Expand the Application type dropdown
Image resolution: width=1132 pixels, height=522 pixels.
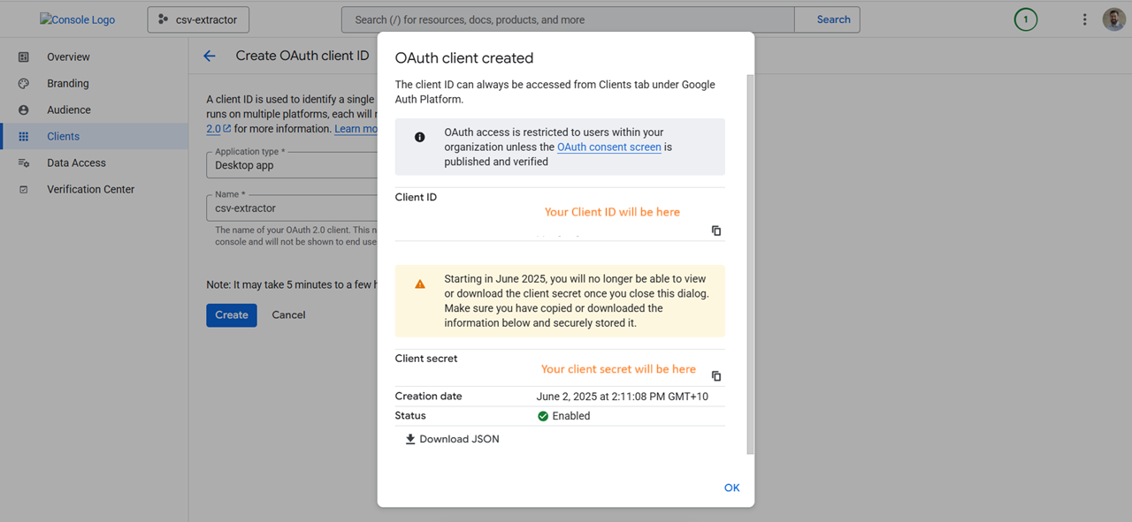coord(292,164)
